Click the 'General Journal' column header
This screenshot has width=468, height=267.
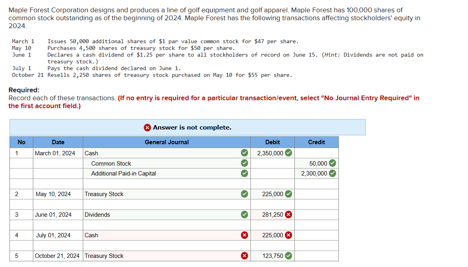[166, 142]
